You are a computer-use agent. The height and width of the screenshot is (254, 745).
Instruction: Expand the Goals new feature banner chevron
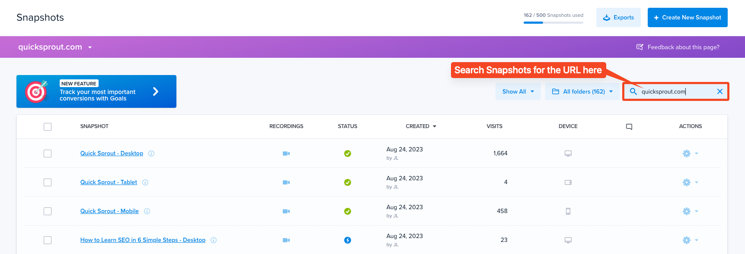tap(156, 91)
